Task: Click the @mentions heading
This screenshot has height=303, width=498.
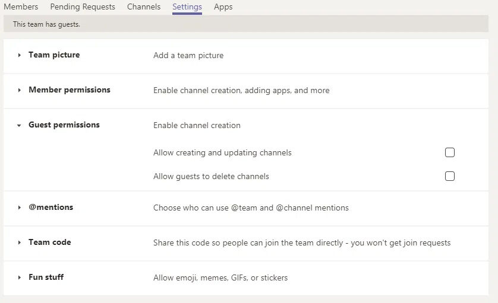Action: 51,208
